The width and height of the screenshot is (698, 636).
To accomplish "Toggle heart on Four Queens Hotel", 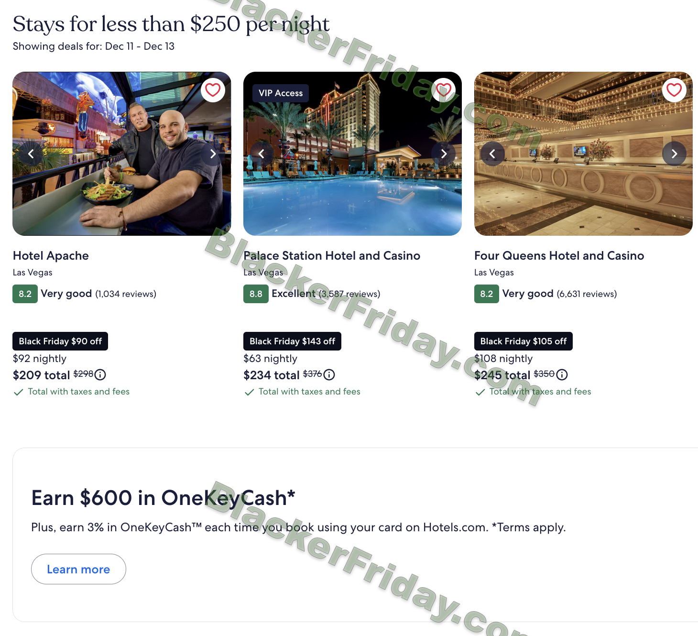I will coord(674,90).
